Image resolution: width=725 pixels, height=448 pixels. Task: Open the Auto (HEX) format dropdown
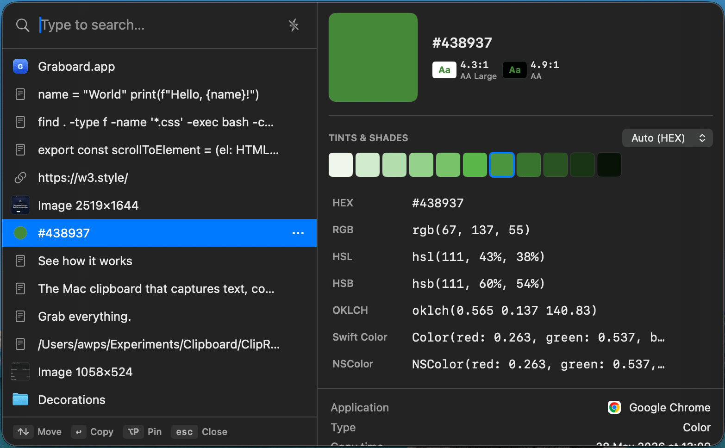click(x=667, y=138)
